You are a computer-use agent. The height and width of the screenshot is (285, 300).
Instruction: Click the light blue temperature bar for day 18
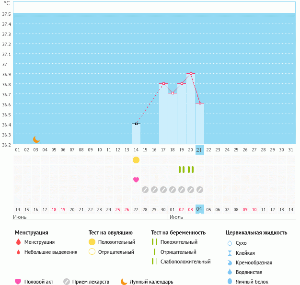click(x=173, y=120)
